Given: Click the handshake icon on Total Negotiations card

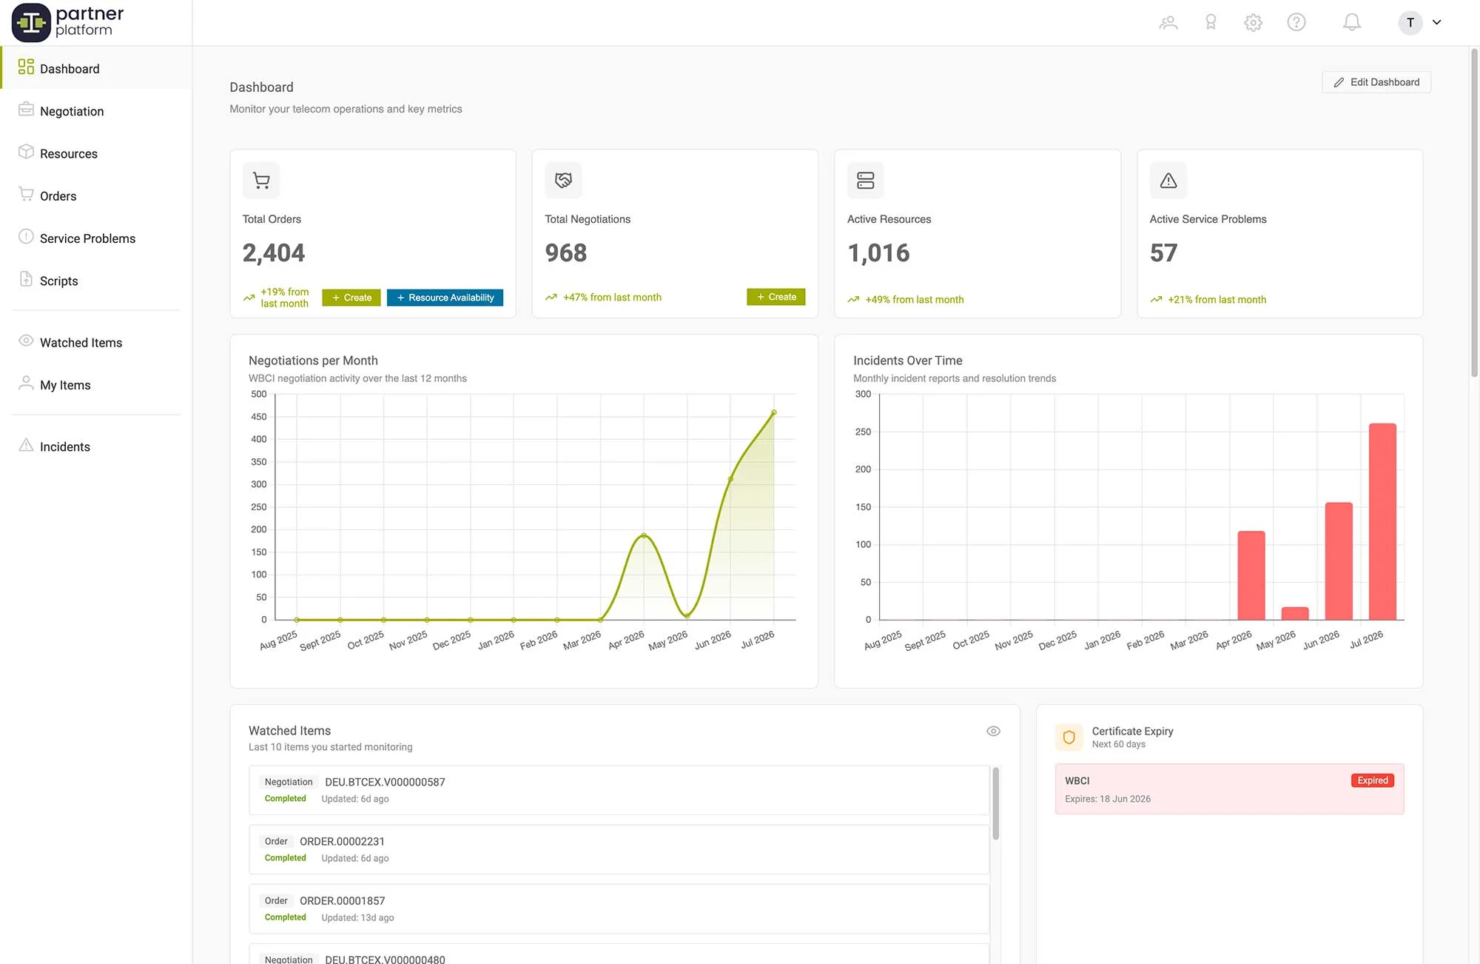Looking at the screenshot, I should 563,180.
